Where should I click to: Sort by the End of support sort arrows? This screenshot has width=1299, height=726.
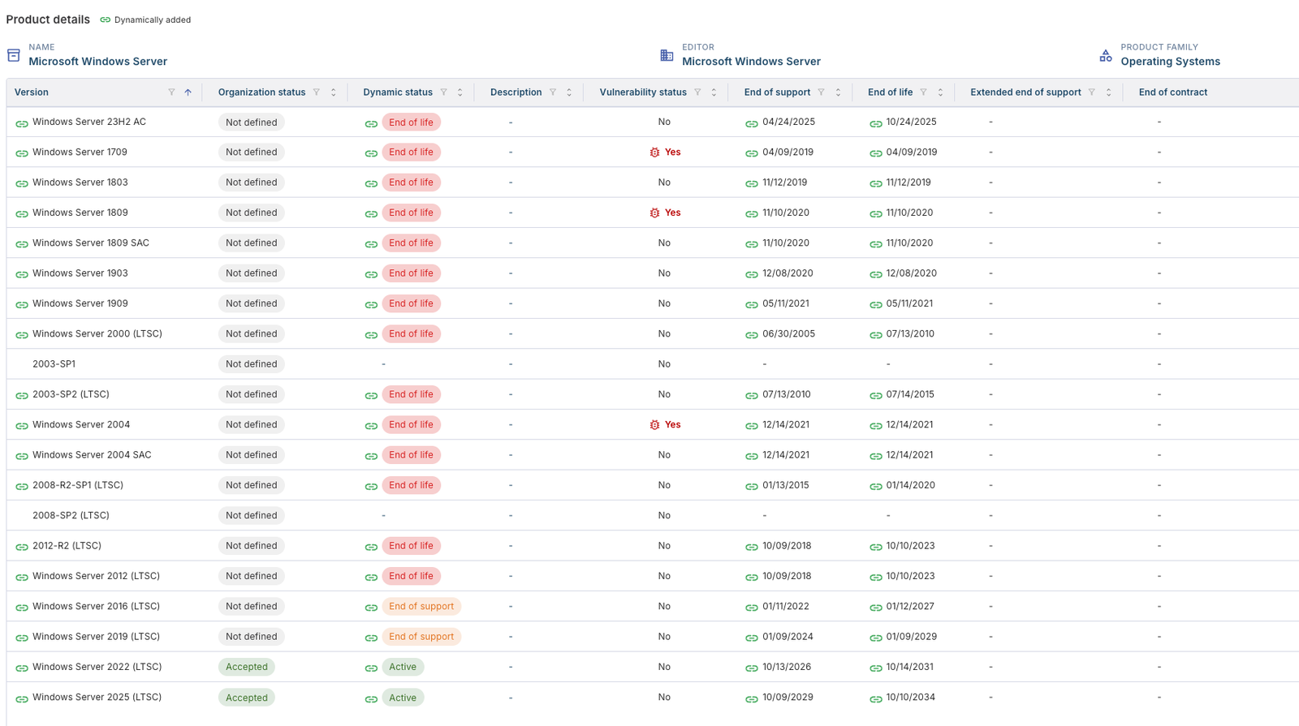coord(838,92)
